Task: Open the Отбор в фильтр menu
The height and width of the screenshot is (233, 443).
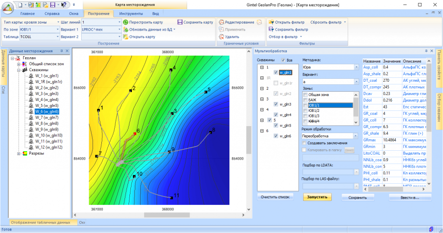Action: 285,37
